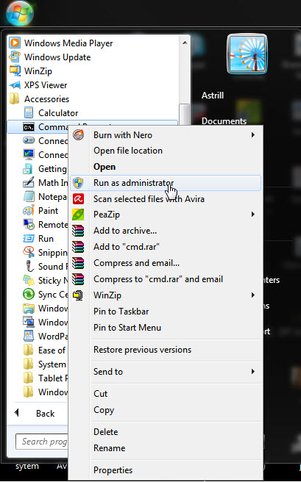The width and height of the screenshot is (301, 482).
Task: Open the Astrill user folder link
Action: tap(213, 96)
